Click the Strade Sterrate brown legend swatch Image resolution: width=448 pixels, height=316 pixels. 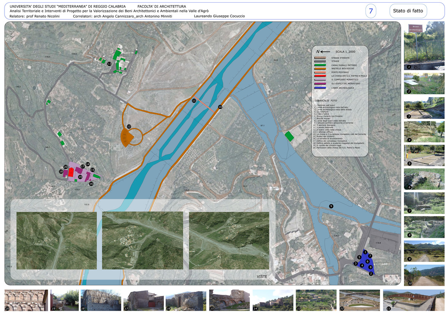tap(320, 58)
